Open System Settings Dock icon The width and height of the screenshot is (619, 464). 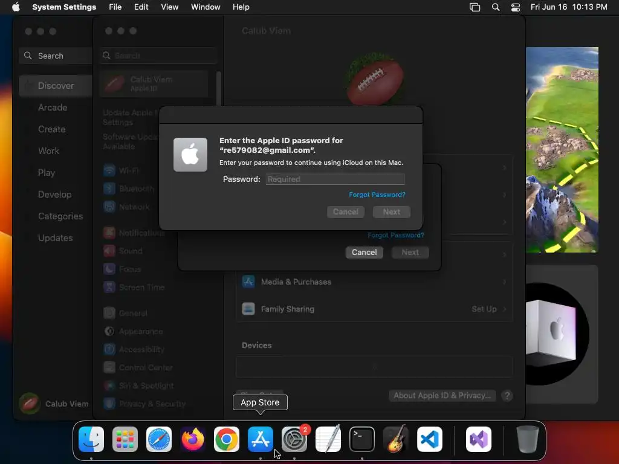(294, 439)
